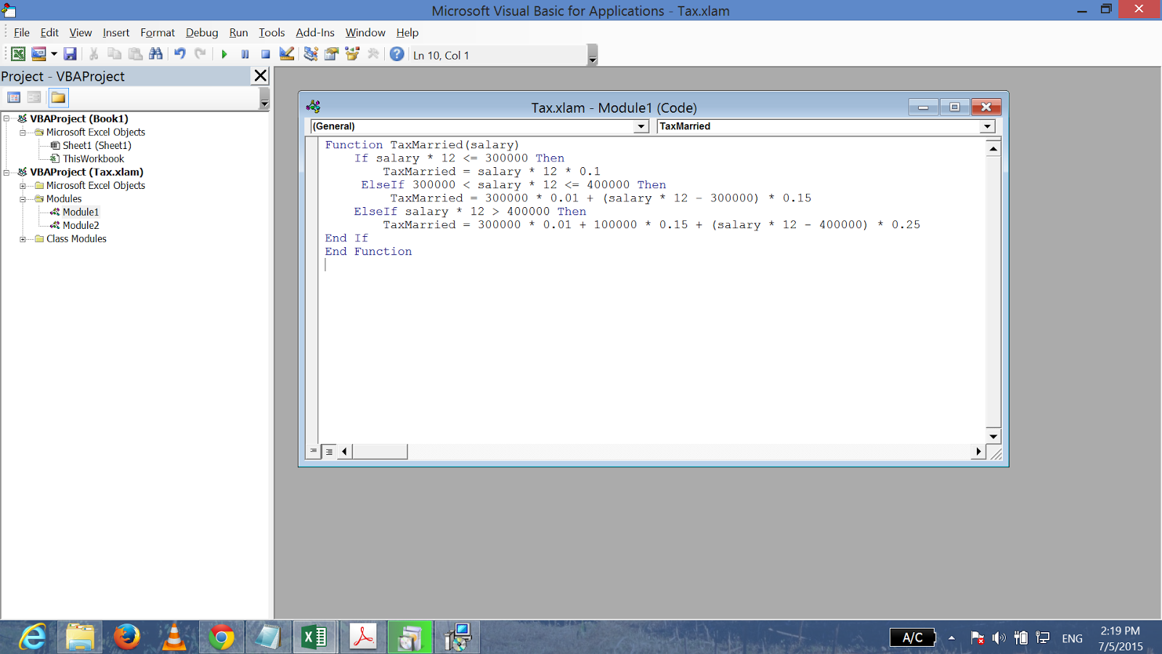Open the Object Browser toolbar icon
The image size is (1162, 654).
click(x=352, y=54)
